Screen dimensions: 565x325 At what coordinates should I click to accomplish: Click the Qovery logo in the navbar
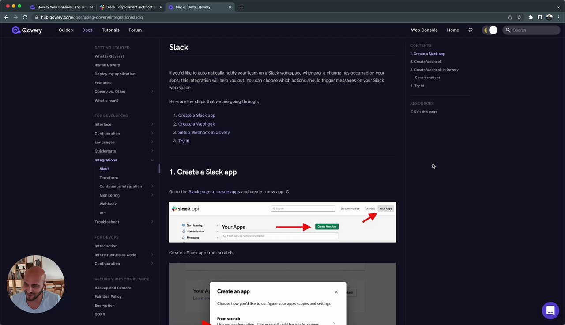tap(27, 30)
